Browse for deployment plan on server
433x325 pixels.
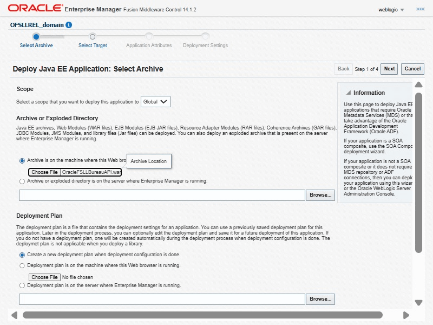pos(320,300)
